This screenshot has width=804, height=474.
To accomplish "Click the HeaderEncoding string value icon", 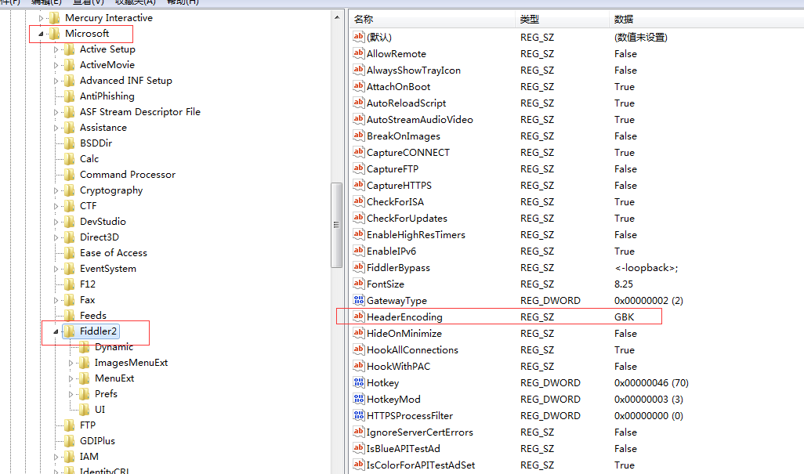I will tap(358, 317).
